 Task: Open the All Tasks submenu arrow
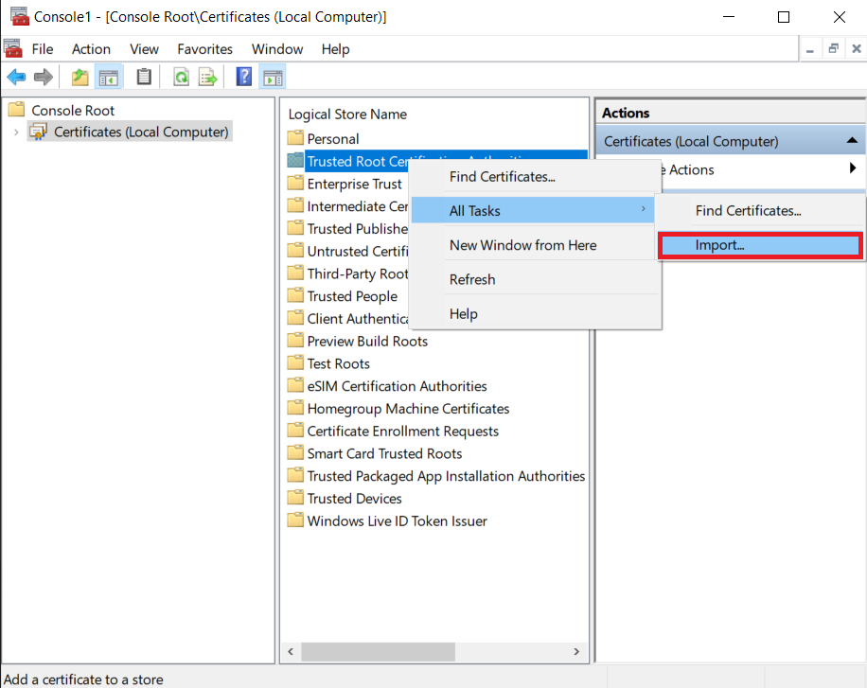pos(643,209)
